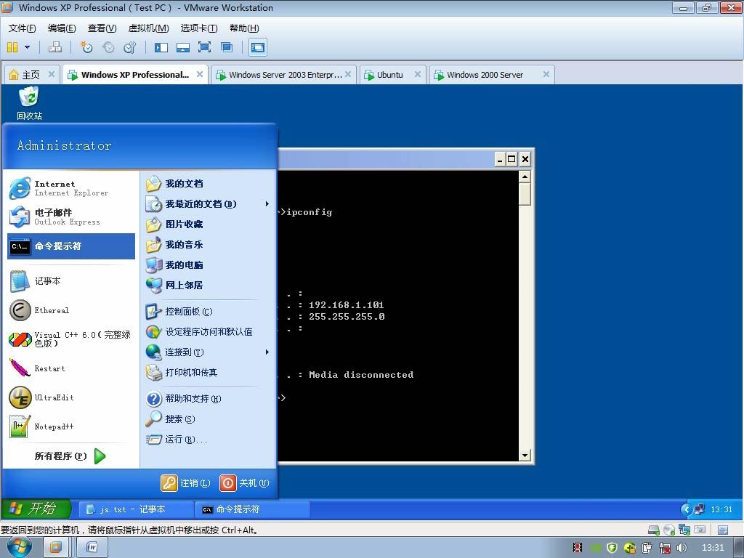This screenshot has width=744, height=558.
Task: Open the power options dropdown arrow
Action: pos(27,47)
